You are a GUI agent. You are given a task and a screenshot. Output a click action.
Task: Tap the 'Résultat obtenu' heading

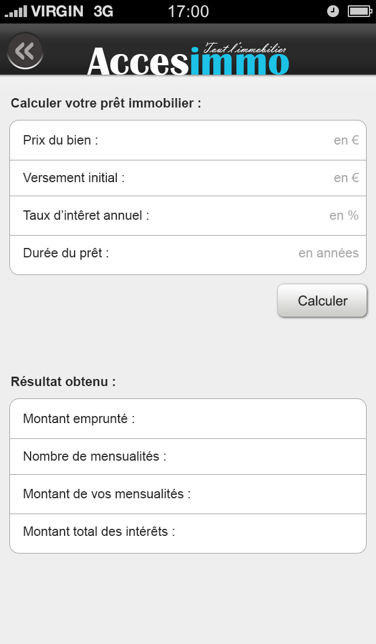[x=63, y=381]
